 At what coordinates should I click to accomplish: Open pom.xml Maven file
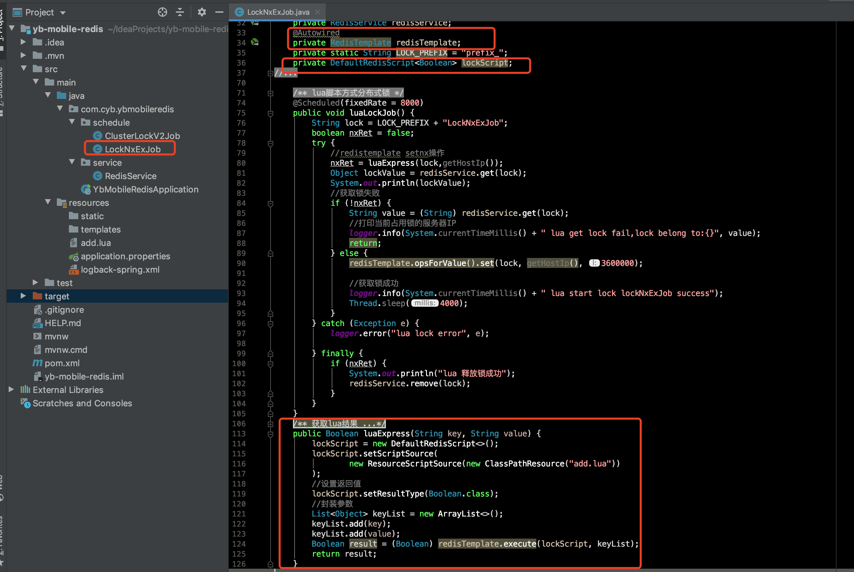coord(62,363)
